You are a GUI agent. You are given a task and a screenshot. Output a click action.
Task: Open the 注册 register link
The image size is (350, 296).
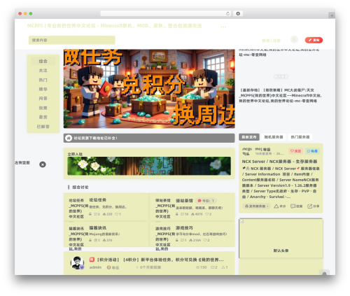(276, 41)
